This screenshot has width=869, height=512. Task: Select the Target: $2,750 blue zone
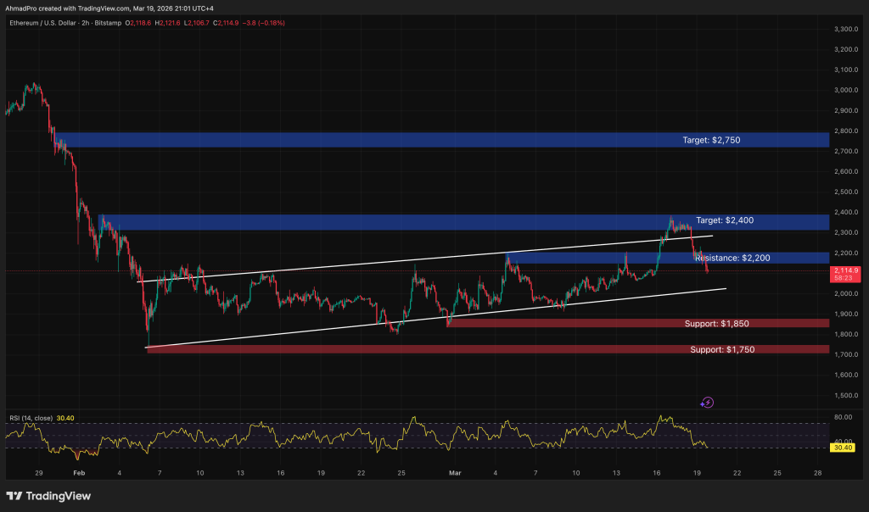click(x=711, y=139)
